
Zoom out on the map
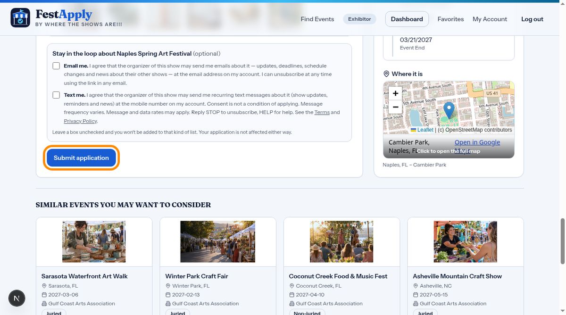coord(395,107)
